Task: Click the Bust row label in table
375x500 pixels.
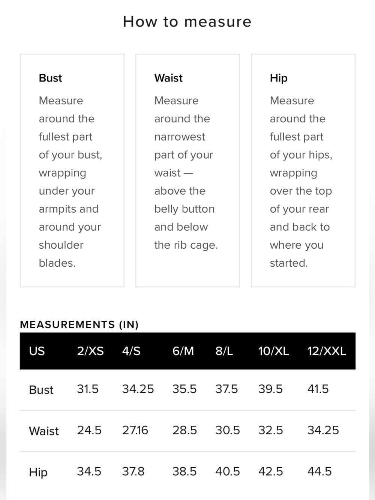Action: tap(41, 390)
